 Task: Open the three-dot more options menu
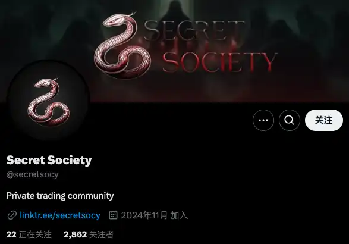point(263,120)
